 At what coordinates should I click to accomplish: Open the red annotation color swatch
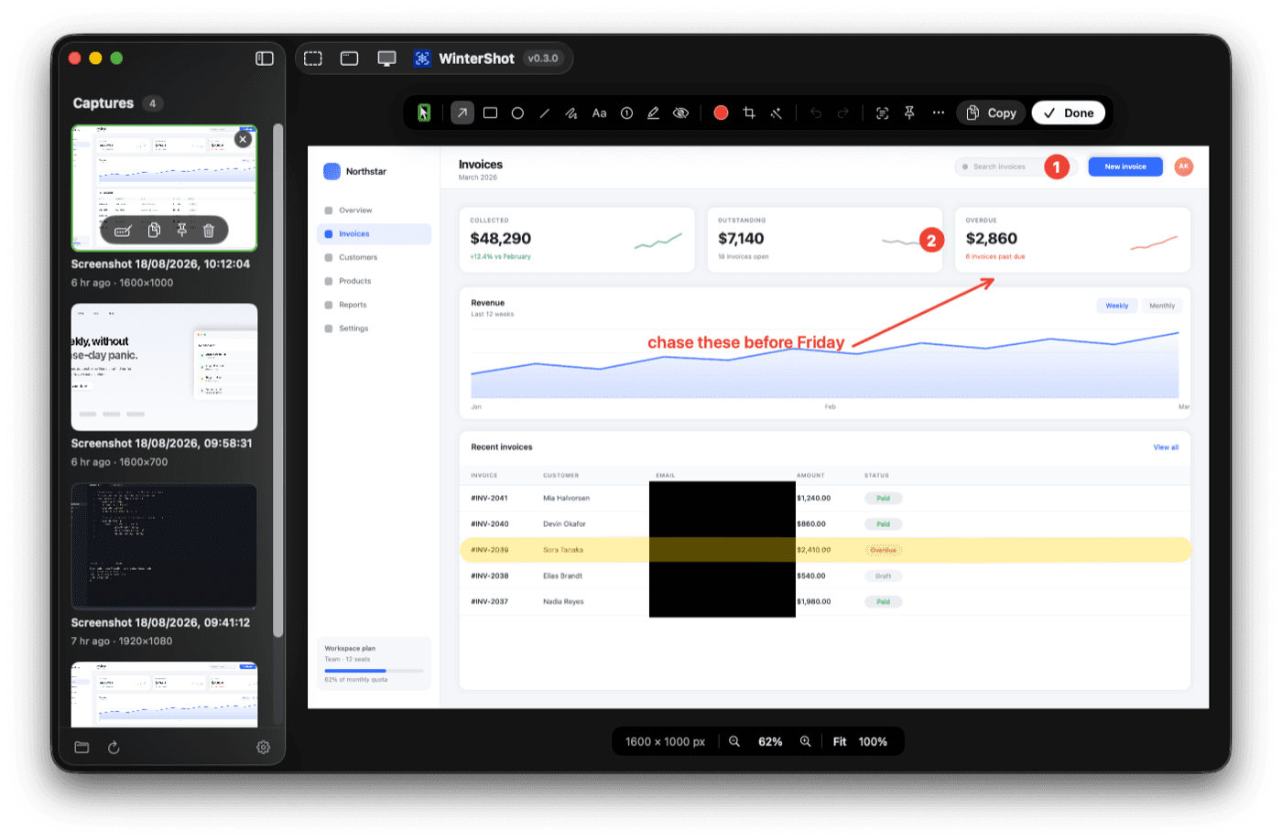pos(721,113)
